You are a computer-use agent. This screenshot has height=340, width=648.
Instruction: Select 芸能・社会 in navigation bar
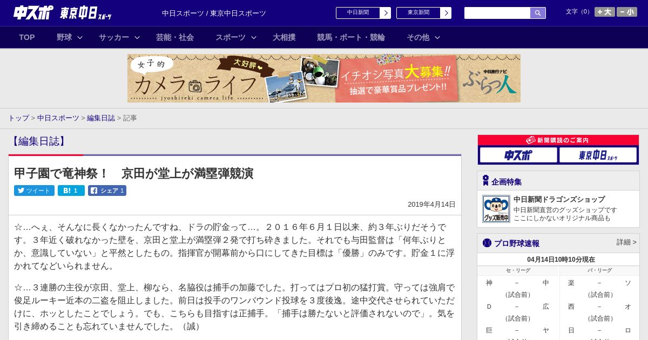coord(175,37)
